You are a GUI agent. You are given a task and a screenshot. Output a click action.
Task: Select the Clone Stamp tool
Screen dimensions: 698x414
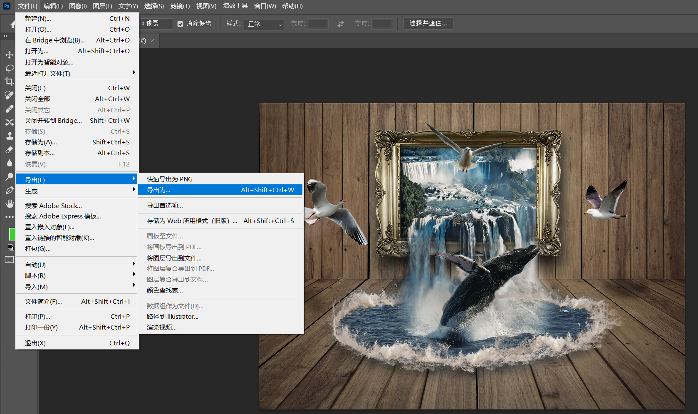coord(9,136)
